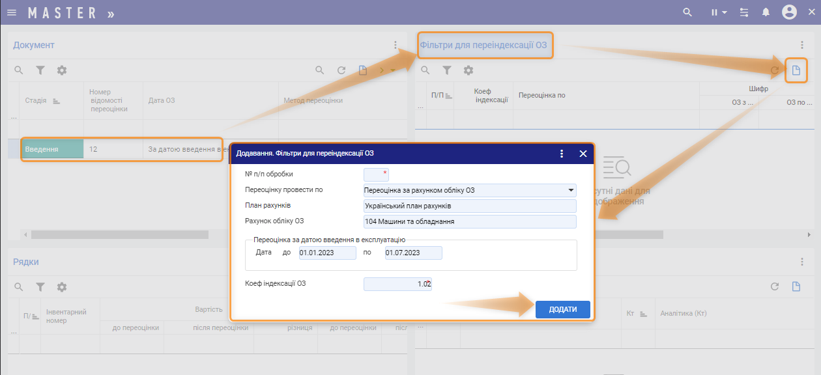Click search icon in the Рядки panel
Image resolution: width=821 pixels, height=375 pixels.
[x=19, y=287]
